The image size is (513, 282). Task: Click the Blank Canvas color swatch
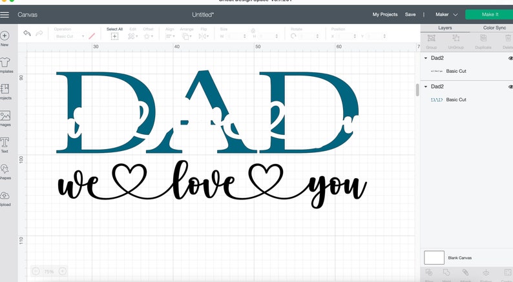point(434,257)
